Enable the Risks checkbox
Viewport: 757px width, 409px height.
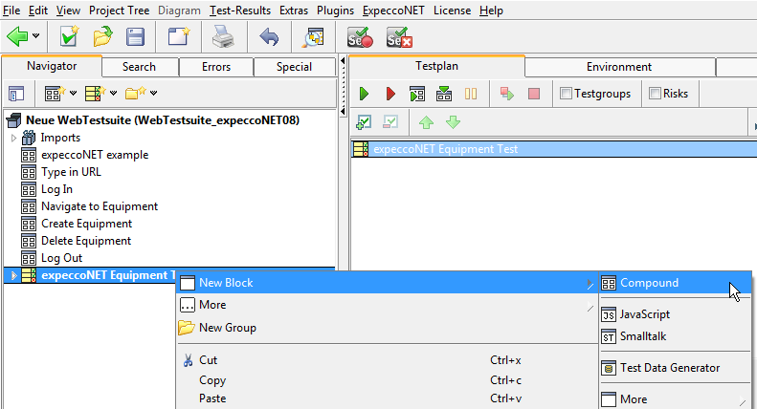[655, 94]
